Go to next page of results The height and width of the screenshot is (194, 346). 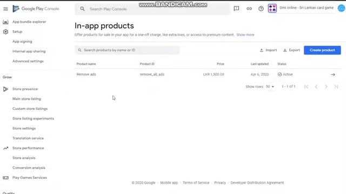326,87
